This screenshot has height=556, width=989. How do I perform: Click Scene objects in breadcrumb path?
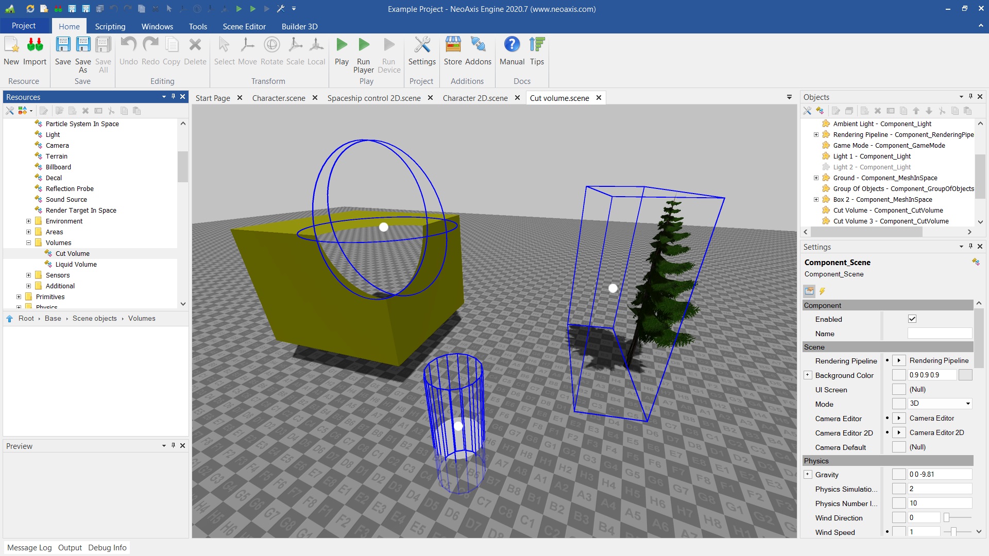[x=95, y=319]
